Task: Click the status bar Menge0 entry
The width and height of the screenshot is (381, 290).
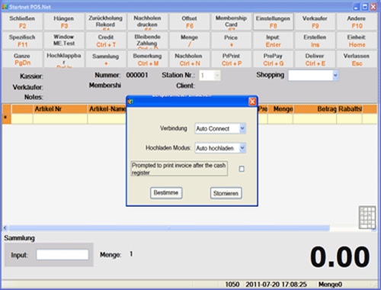Action: [330, 285]
